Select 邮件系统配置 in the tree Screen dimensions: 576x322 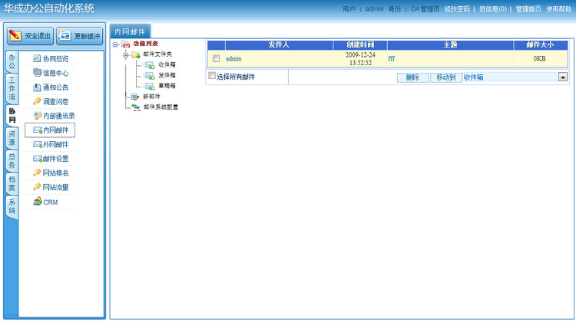[x=161, y=107]
